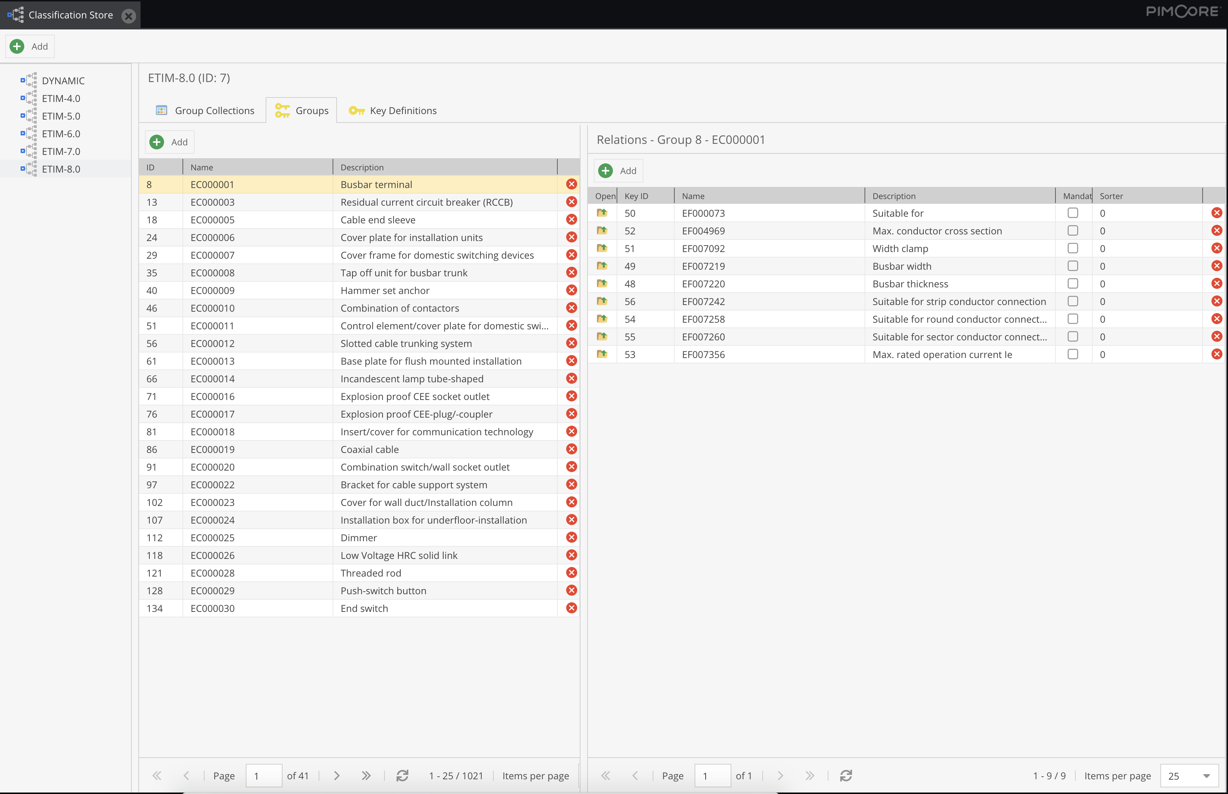The image size is (1228, 794).
Task: Go to first page of groups
Action: (157, 776)
